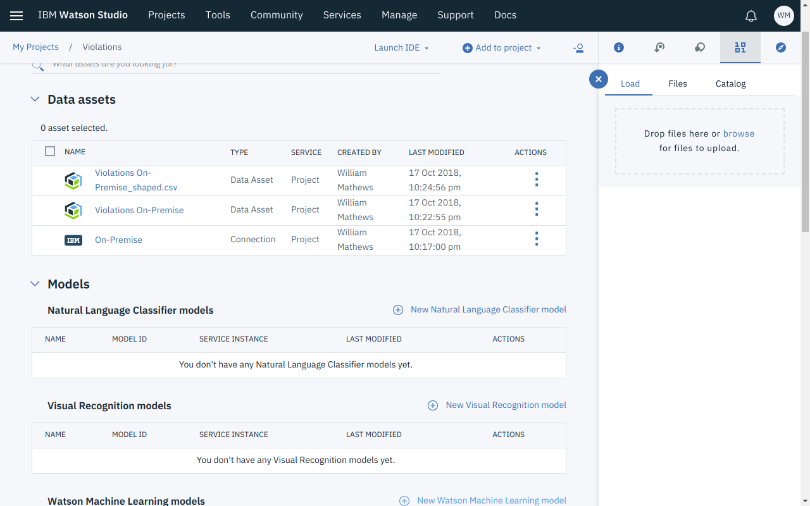Open the history clock panel icon

[x=659, y=47]
